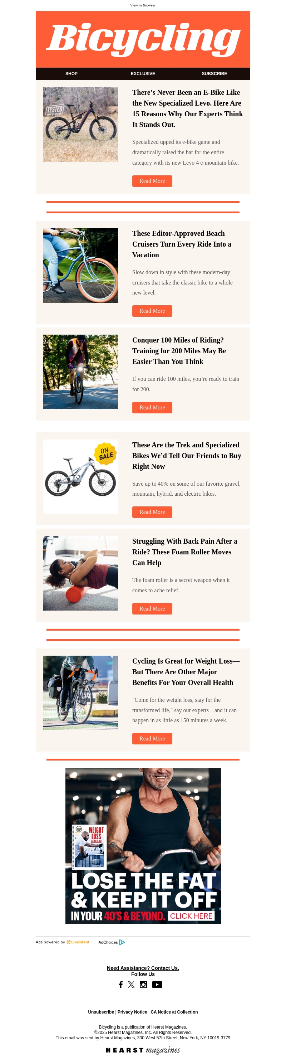This screenshot has height=1059, width=286.
Task: Click Read More for Specialized Levo article
Action: point(152,181)
